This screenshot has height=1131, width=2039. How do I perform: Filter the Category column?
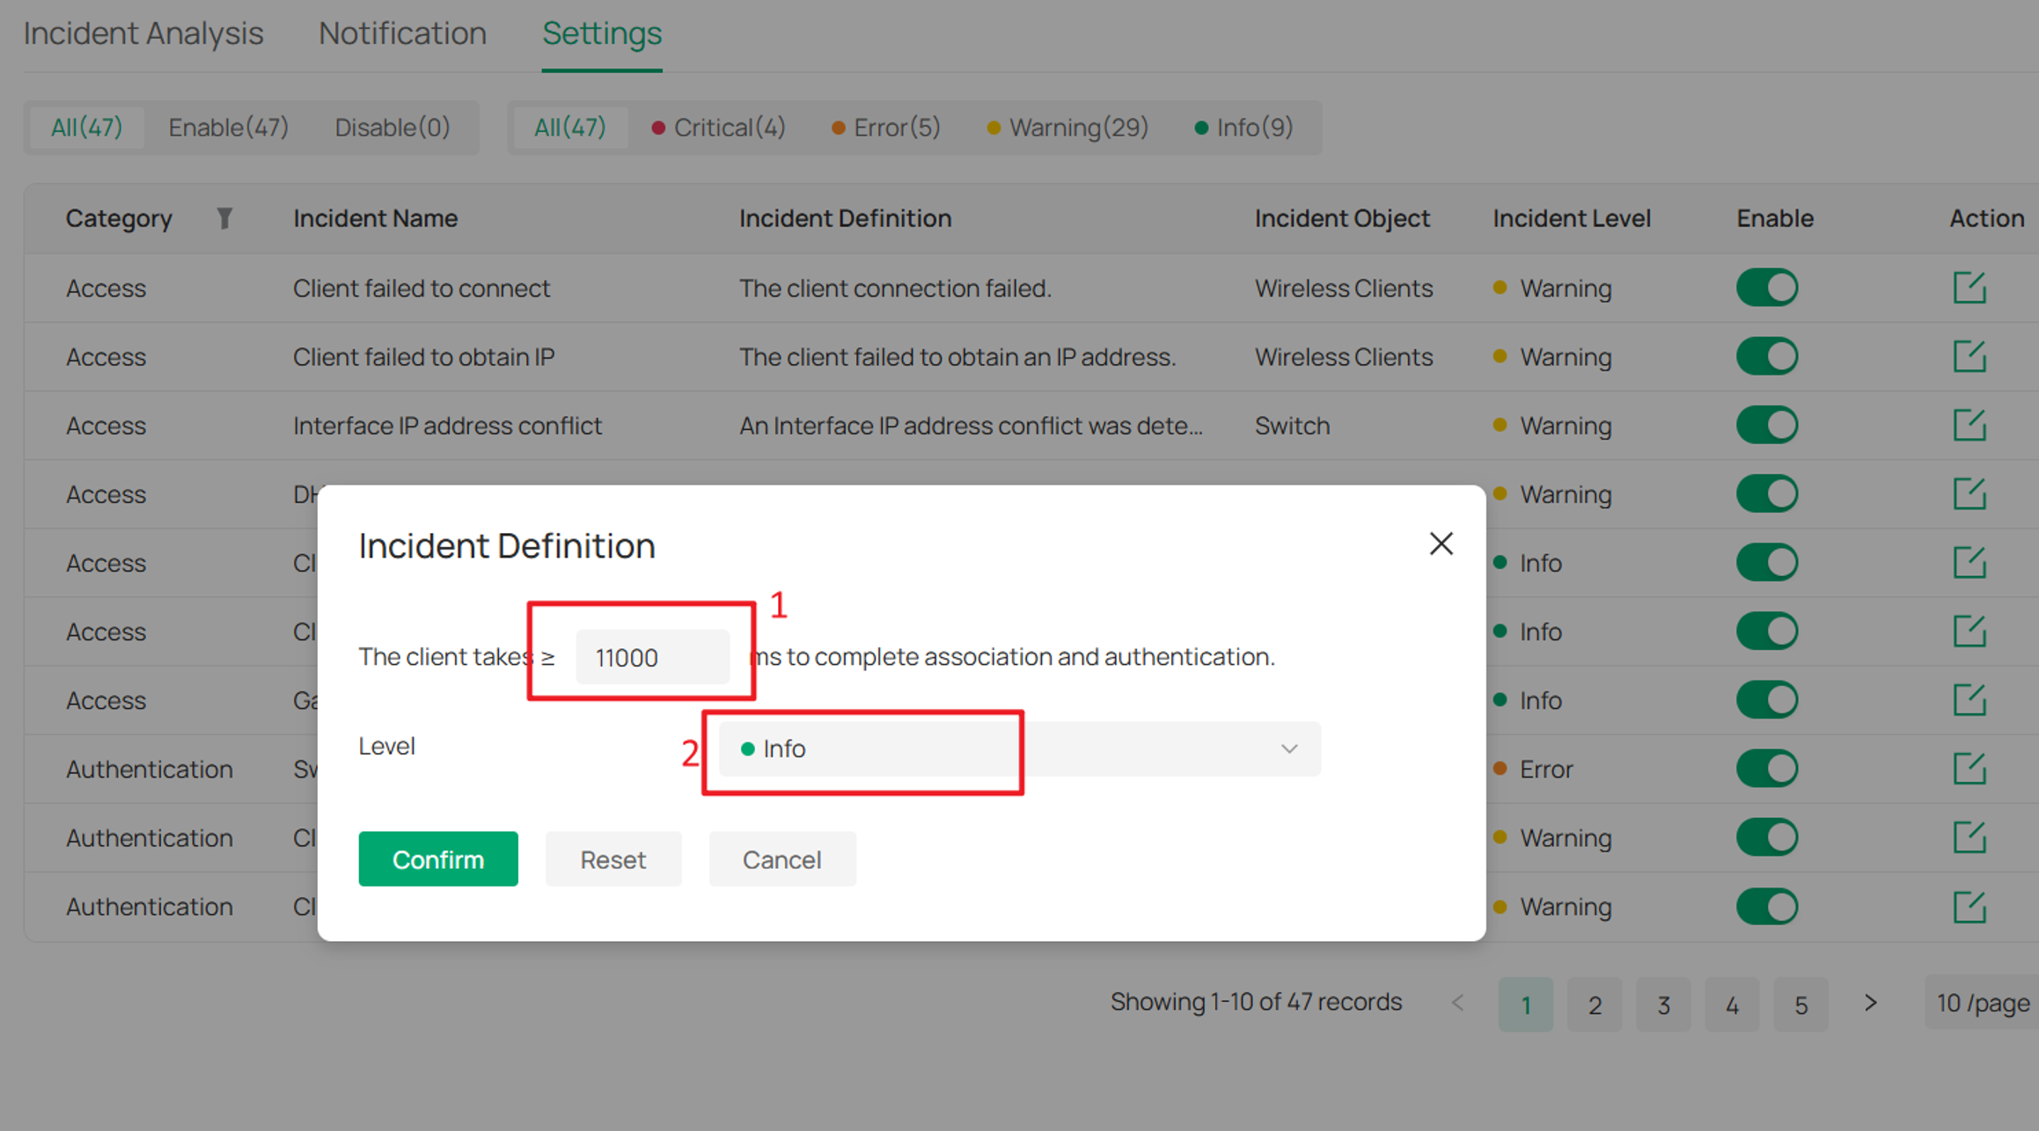224,218
